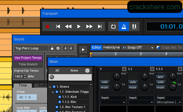Screen dimensions: 183x112
Task: Open channel 1 strip layout icon
Action: [124, 69]
